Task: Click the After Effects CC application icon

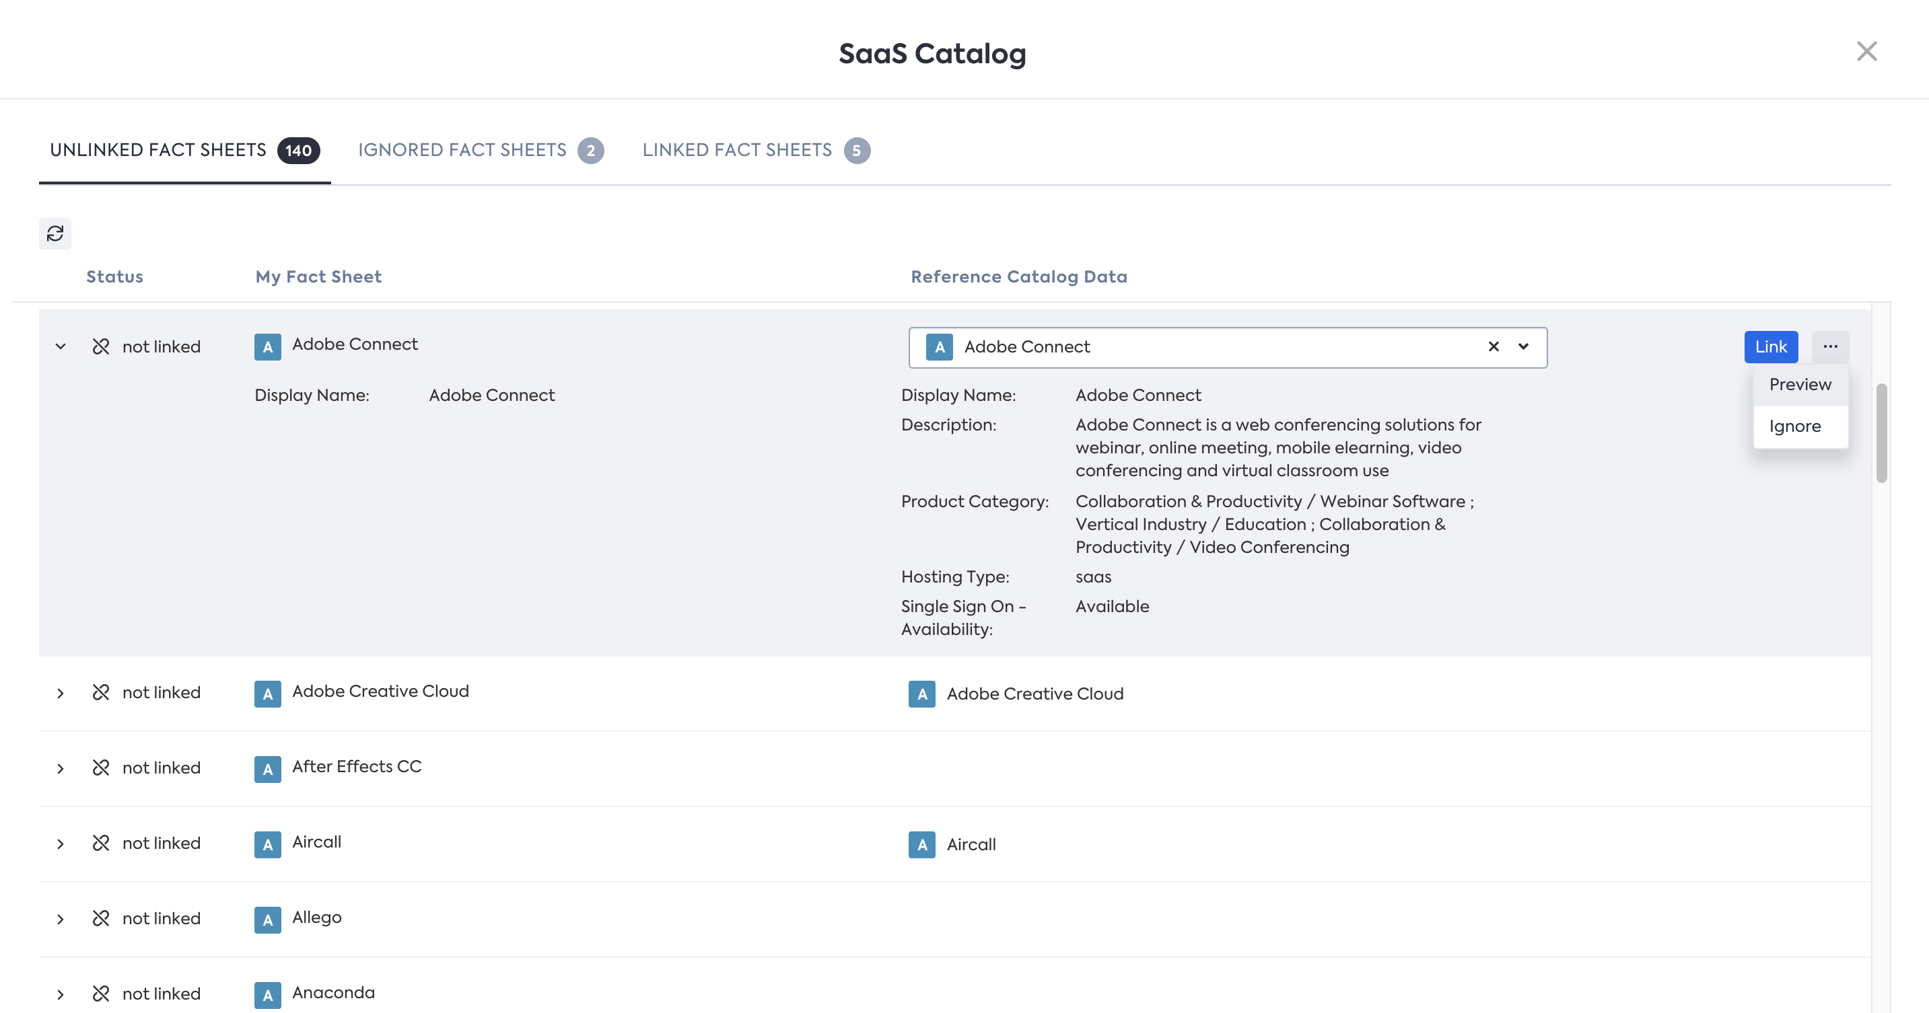Action: tap(267, 768)
